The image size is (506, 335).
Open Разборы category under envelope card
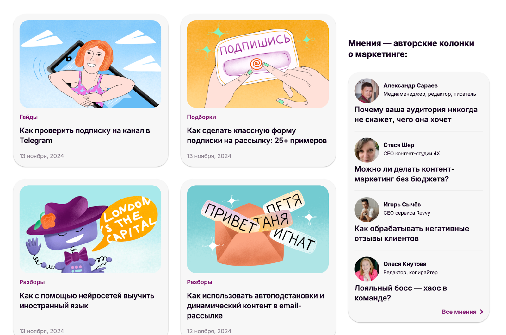[x=199, y=282]
